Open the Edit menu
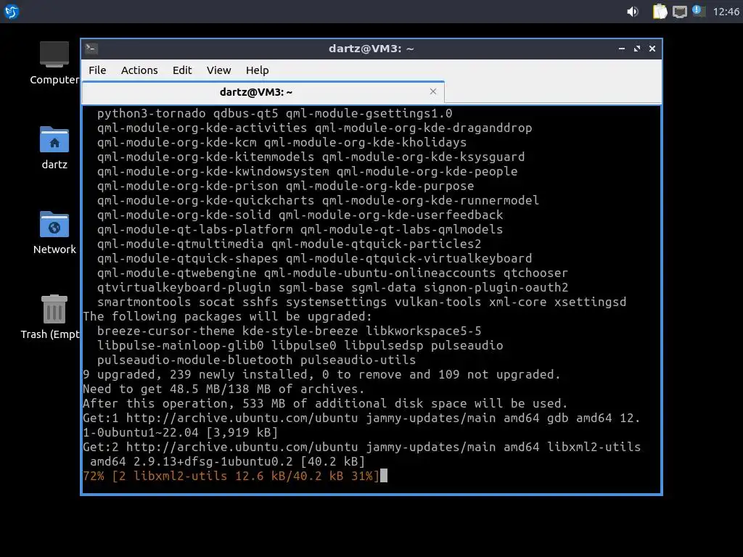 pyautogui.click(x=182, y=70)
